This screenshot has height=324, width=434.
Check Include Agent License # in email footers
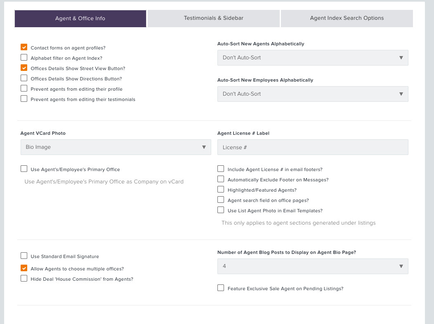[221, 169]
